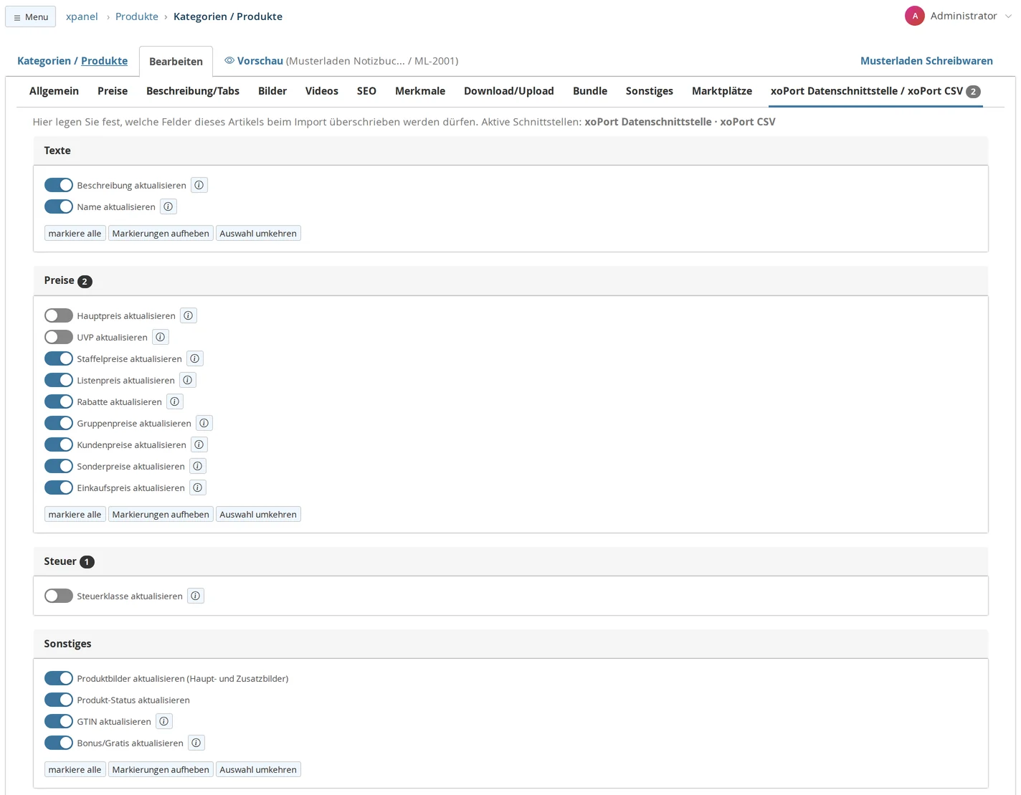Click the Gruppenpreise aktualisieren info icon
Viewport: 1021px width, 795px height.
point(204,423)
